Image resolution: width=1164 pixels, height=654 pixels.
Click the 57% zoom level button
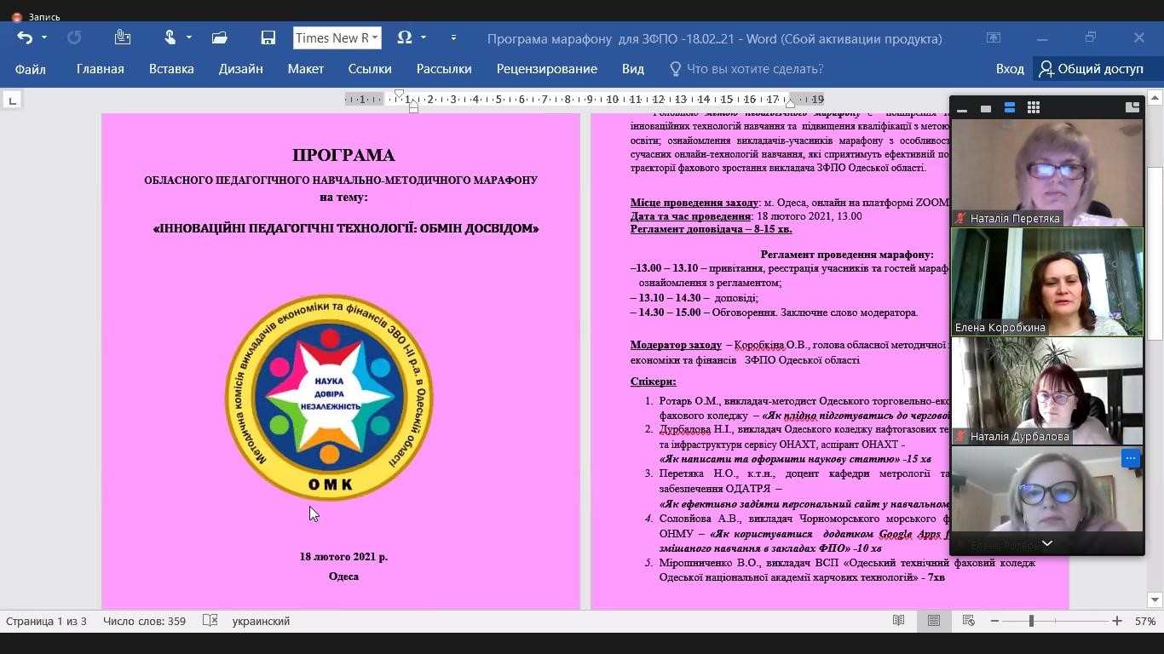point(1145,621)
